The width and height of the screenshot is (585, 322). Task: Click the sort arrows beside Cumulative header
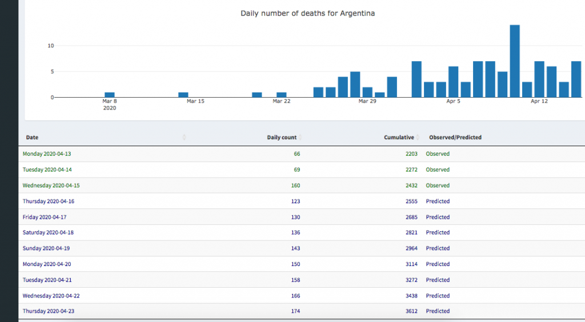pyautogui.click(x=418, y=138)
